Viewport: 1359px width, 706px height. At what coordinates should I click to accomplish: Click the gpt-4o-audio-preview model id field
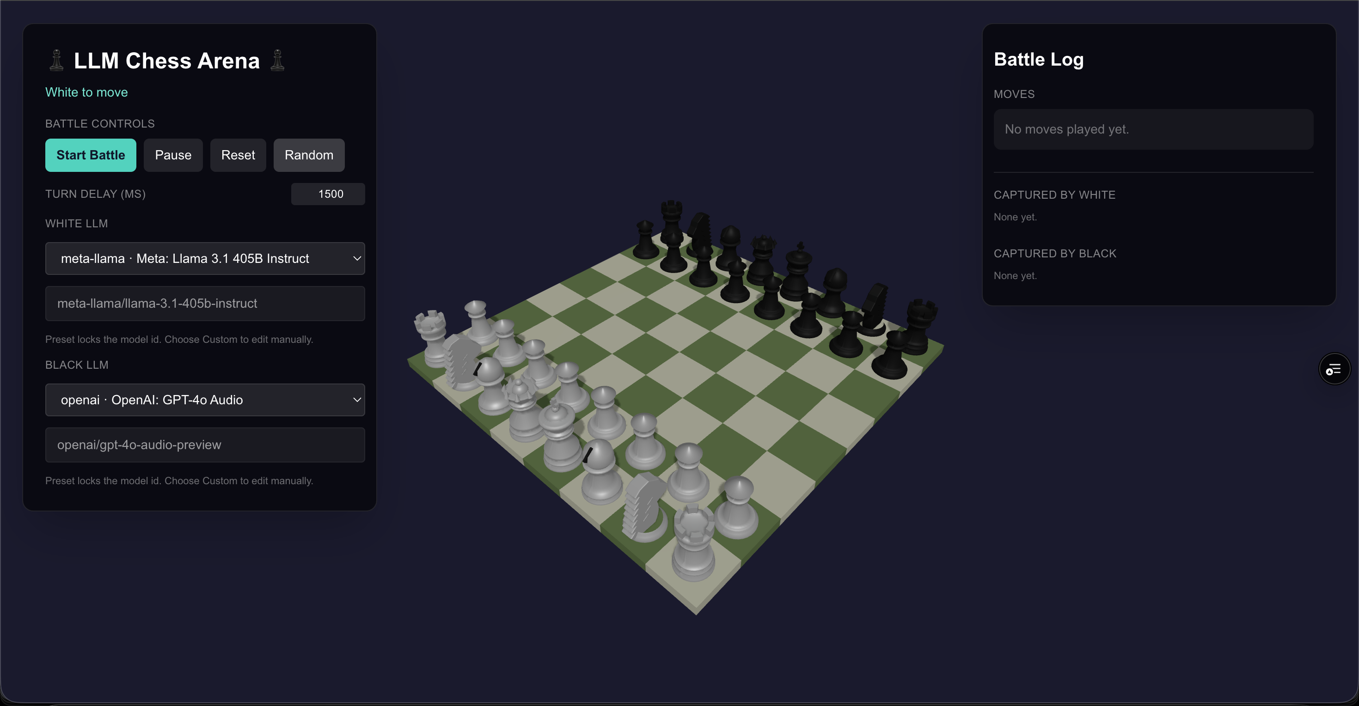click(205, 444)
